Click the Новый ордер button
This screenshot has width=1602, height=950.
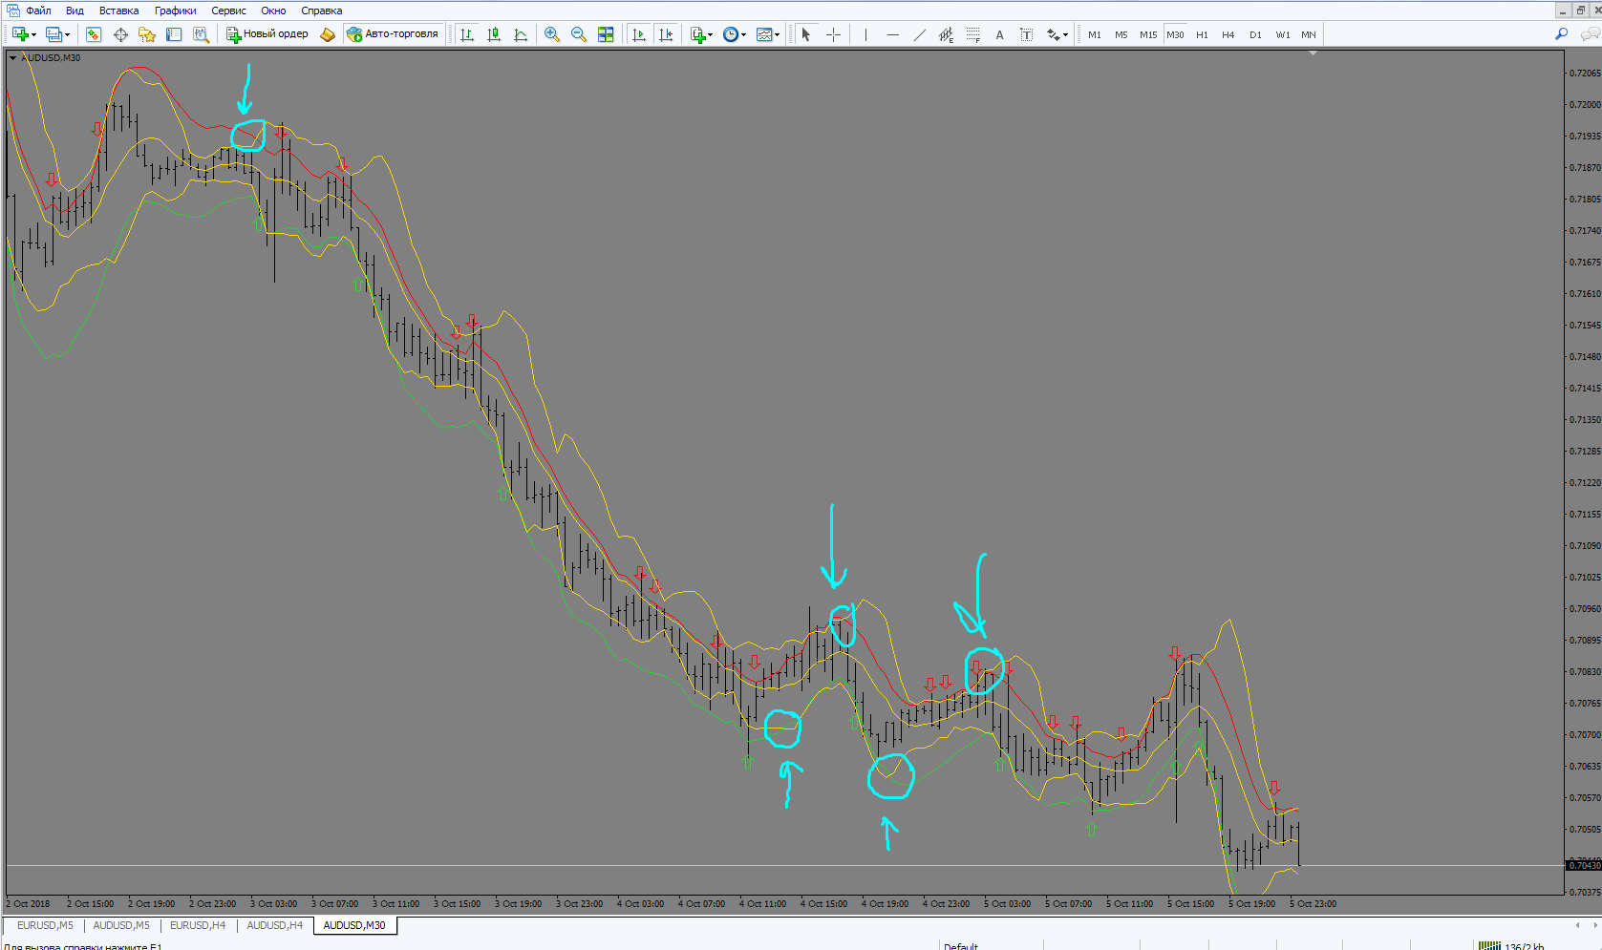267,34
